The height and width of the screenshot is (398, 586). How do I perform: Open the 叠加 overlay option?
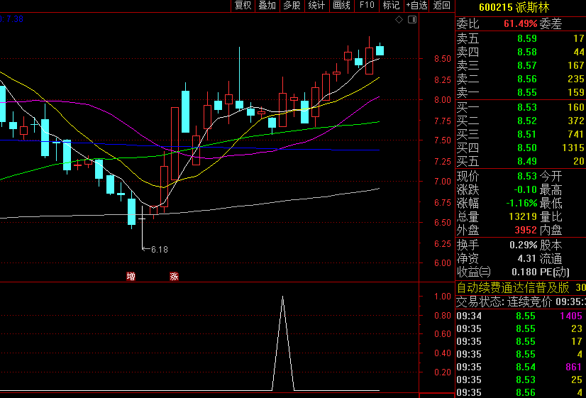click(x=267, y=5)
